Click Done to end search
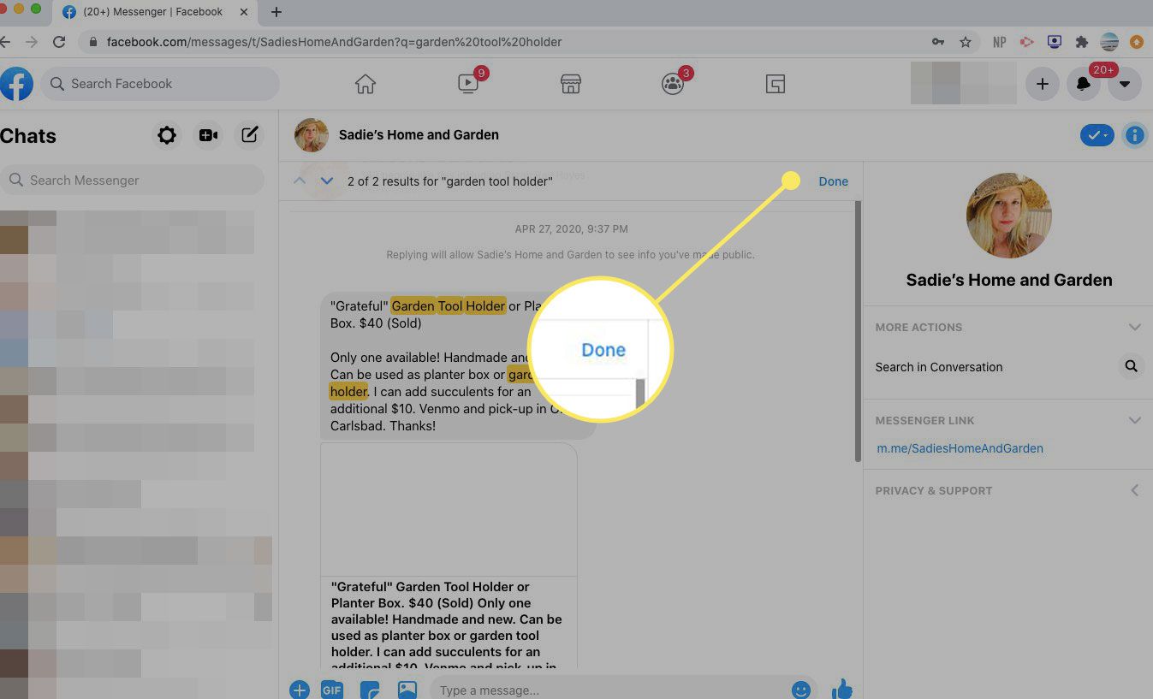Screen dimensions: 1153x699 [833, 181]
